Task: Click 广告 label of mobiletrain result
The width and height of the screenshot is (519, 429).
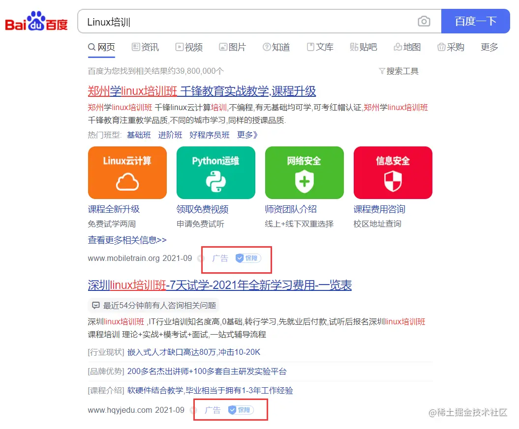Action: point(220,258)
